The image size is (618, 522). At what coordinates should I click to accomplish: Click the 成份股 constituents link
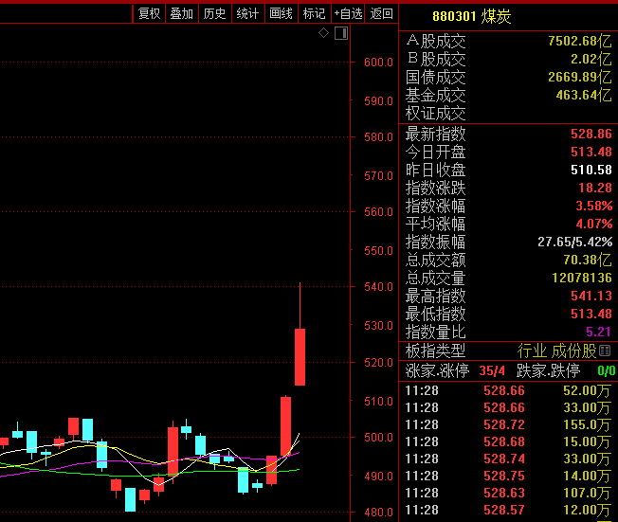[576, 351]
